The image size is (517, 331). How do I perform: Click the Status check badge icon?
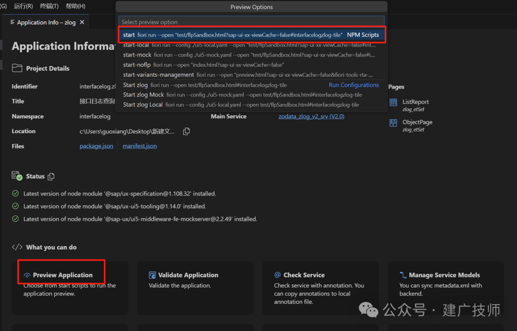[x=17, y=176]
